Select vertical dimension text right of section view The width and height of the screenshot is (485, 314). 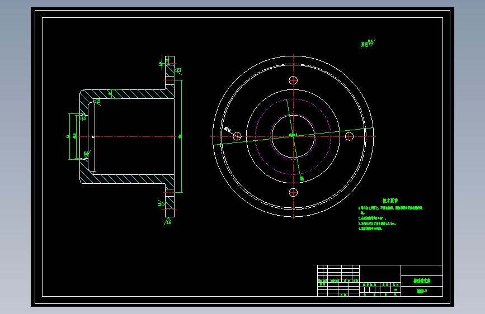click(180, 136)
